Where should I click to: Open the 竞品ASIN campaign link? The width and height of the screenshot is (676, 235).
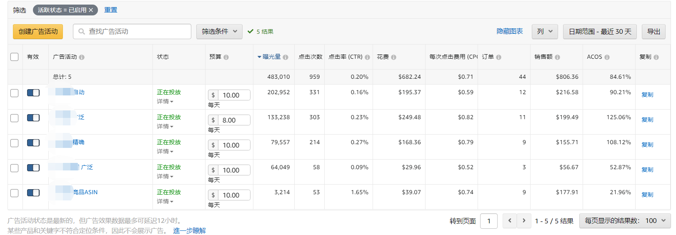85,192
